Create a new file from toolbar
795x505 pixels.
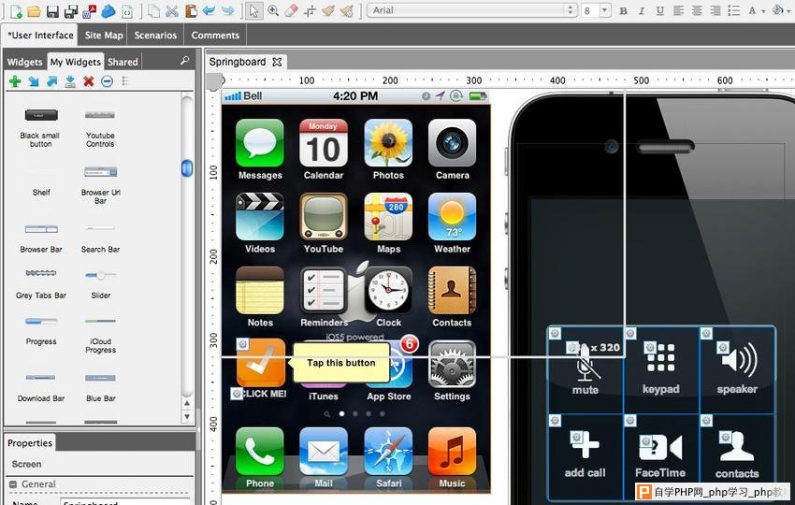[x=16, y=11]
